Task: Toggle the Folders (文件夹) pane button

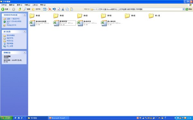Action: click(36, 9)
